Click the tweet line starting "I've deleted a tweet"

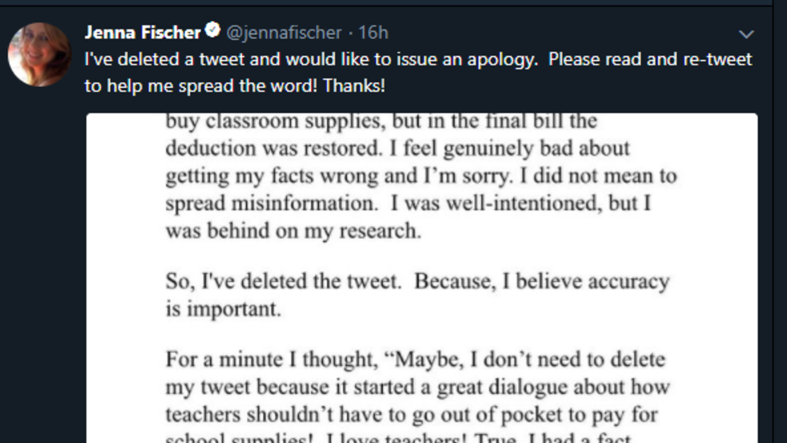pos(418,59)
